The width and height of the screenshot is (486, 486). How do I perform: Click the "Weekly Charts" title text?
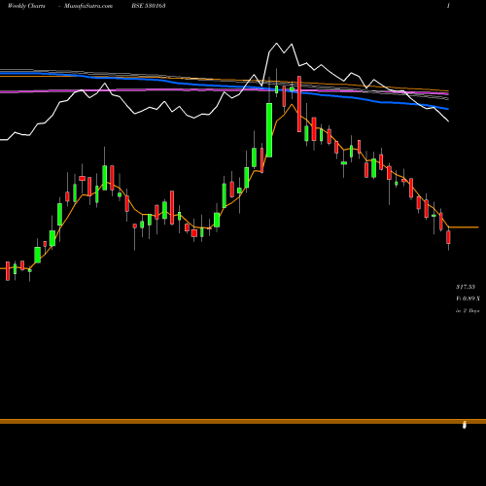coord(26,6)
